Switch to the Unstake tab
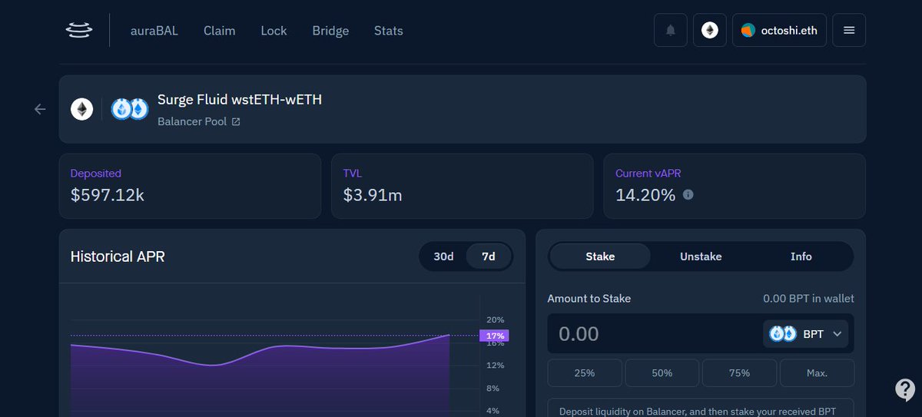This screenshot has height=417, width=922. click(x=701, y=256)
